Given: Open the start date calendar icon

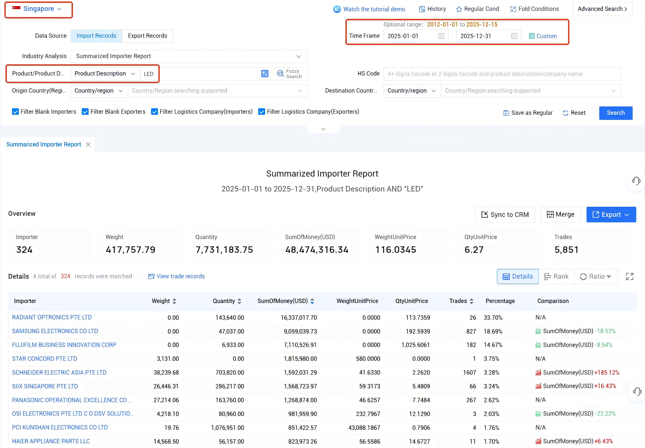Looking at the screenshot, I should point(441,36).
